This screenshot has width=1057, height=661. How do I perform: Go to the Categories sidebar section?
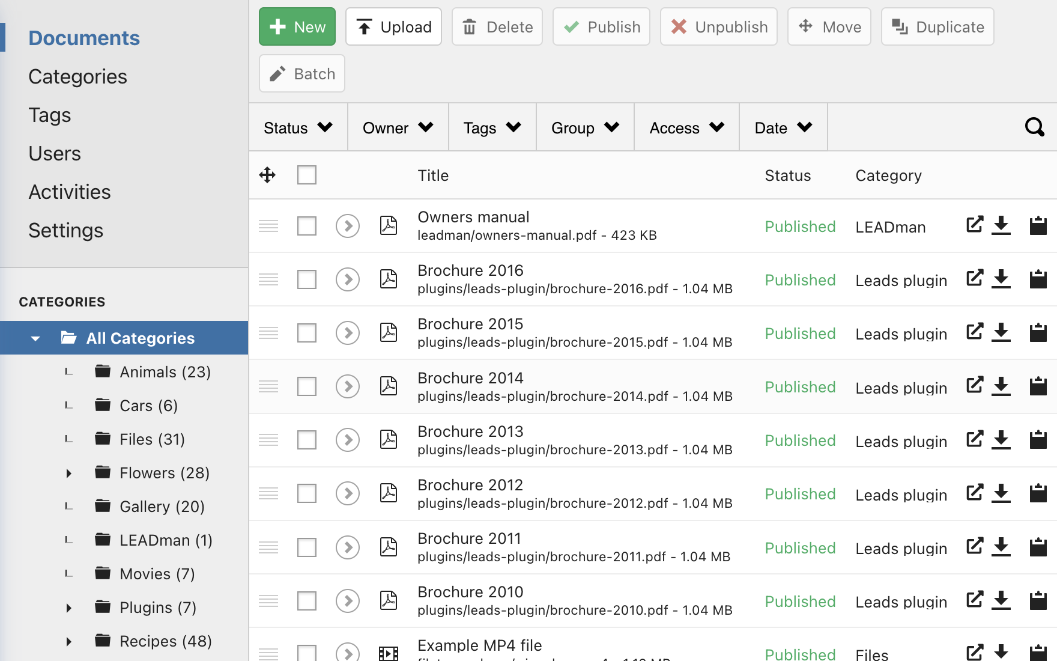tap(77, 77)
